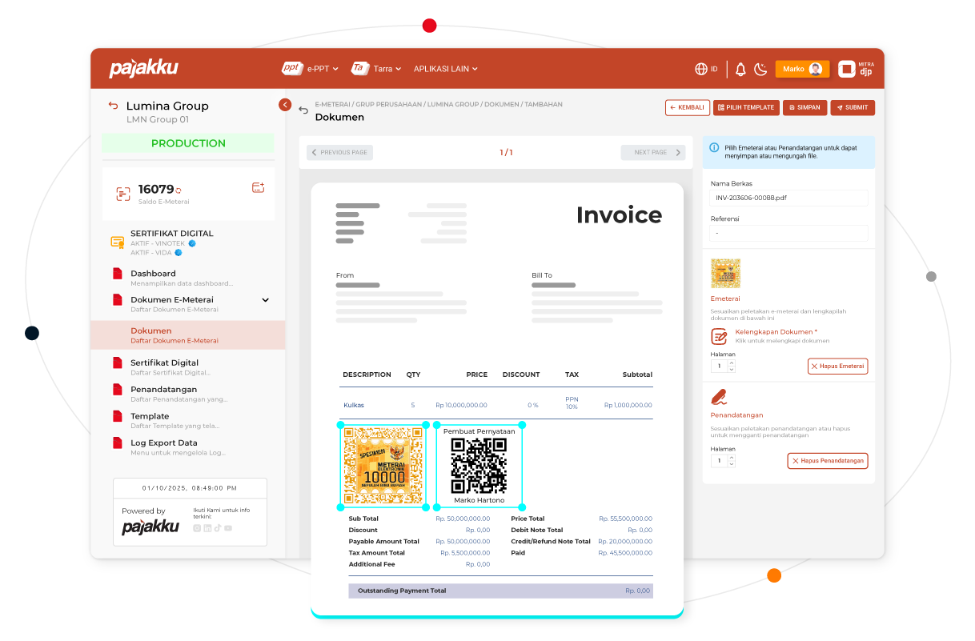Collapse sidebar with round chevron button
This screenshot has height=641, width=975.
[285, 105]
